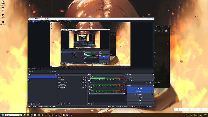Open the View menu in OBS

click(39, 21)
